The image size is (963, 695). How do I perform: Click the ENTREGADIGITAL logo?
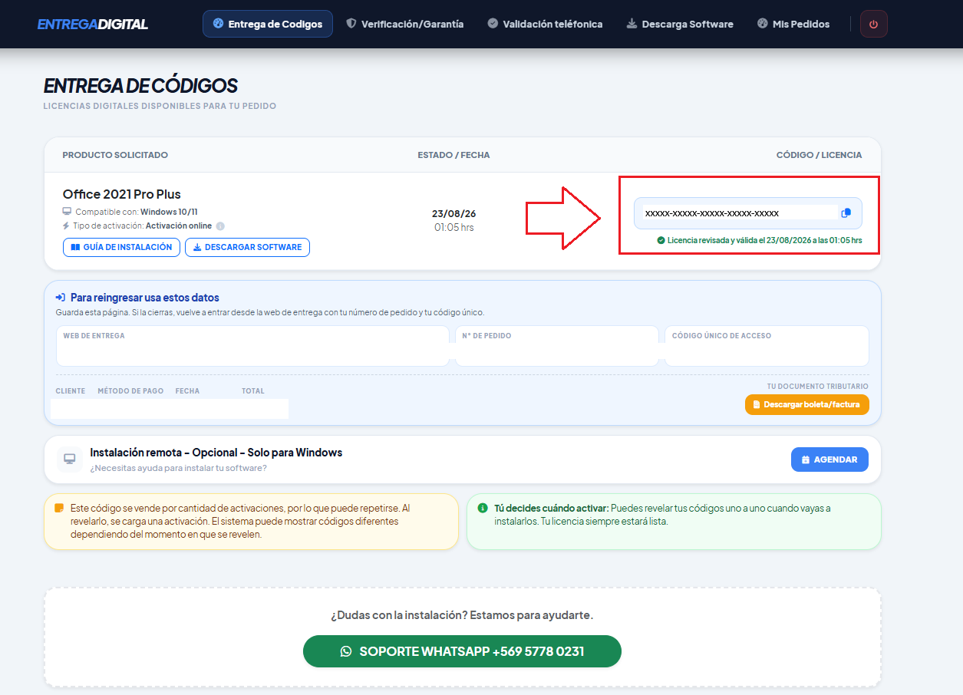coord(93,24)
